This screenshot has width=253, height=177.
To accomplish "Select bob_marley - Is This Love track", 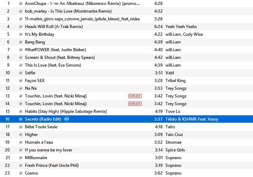I will [126, 11].
